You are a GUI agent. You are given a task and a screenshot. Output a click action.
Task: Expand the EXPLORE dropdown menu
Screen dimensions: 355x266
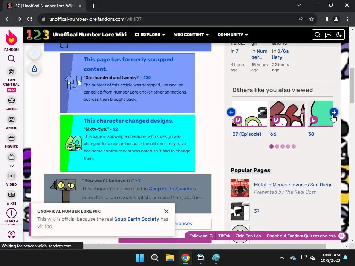[x=150, y=35]
